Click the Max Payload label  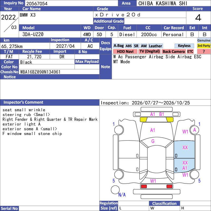87,61
